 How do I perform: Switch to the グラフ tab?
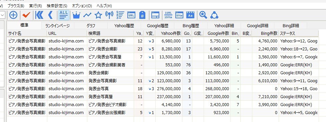point(91,26)
